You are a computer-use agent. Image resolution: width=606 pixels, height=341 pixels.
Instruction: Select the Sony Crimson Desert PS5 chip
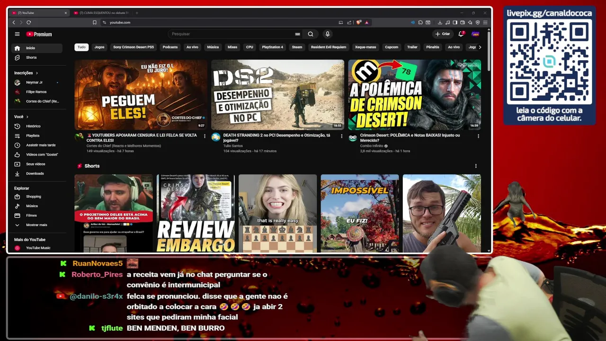[134, 47]
